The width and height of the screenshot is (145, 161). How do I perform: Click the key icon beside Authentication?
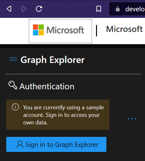13,85
